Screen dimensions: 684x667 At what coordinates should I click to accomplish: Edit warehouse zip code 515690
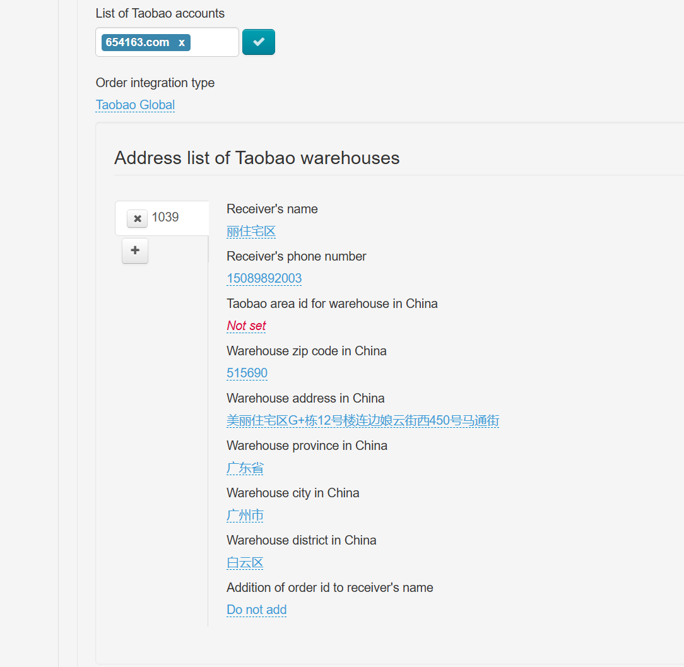[x=247, y=373]
